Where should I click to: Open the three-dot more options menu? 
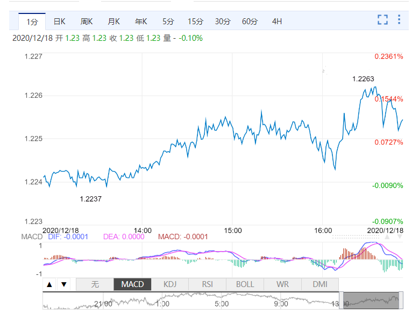(399, 20)
